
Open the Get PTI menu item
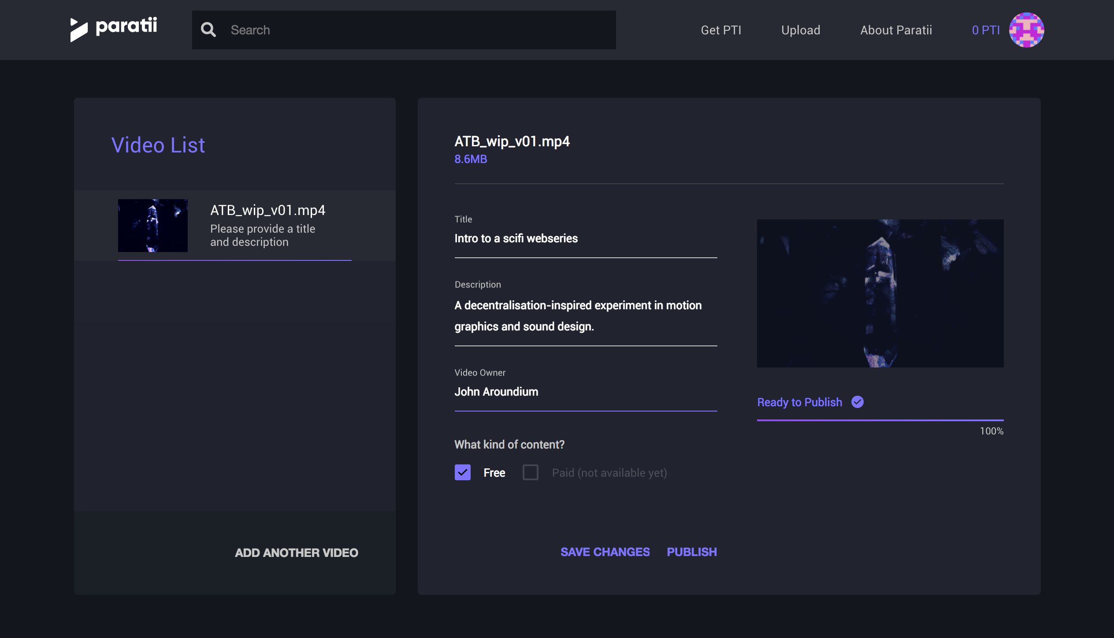pyautogui.click(x=721, y=30)
